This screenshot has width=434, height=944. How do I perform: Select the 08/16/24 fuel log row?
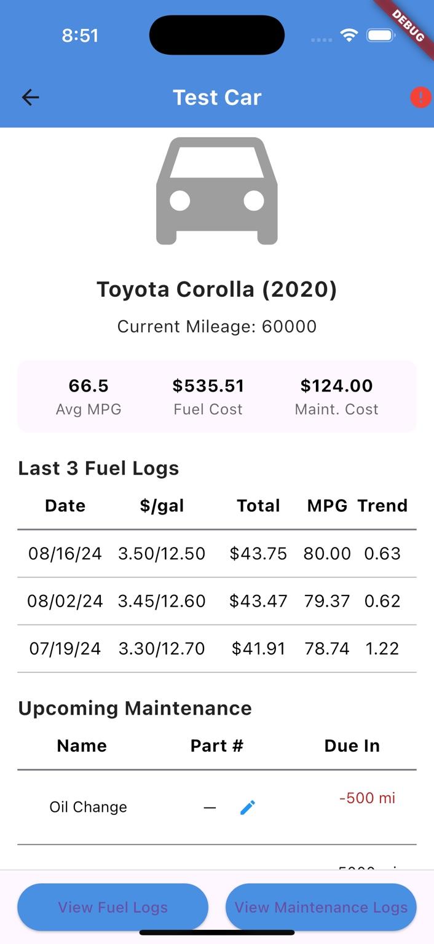(x=217, y=554)
